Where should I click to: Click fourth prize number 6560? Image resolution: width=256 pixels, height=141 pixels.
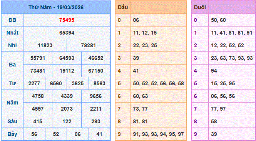point(56,83)
